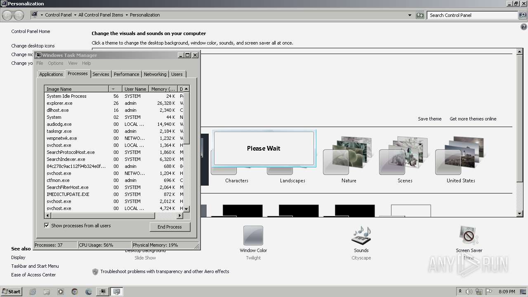The width and height of the screenshot is (528, 297).
Task: Go forward in Control Panel navigation
Action: pos(19,15)
